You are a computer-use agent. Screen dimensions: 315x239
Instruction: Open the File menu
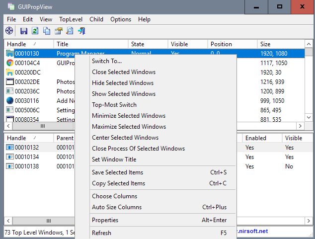coord(11,19)
